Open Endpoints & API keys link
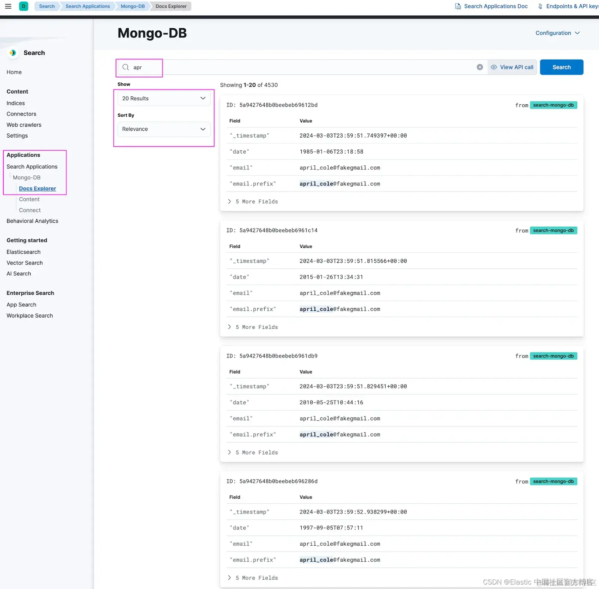The height and width of the screenshot is (589, 599). coord(568,6)
